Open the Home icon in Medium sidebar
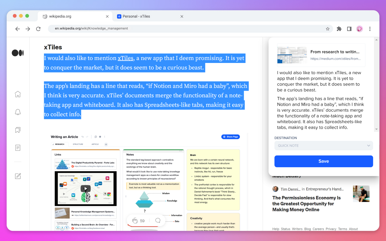The height and width of the screenshot is (241, 386). click(x=17, y=94)
